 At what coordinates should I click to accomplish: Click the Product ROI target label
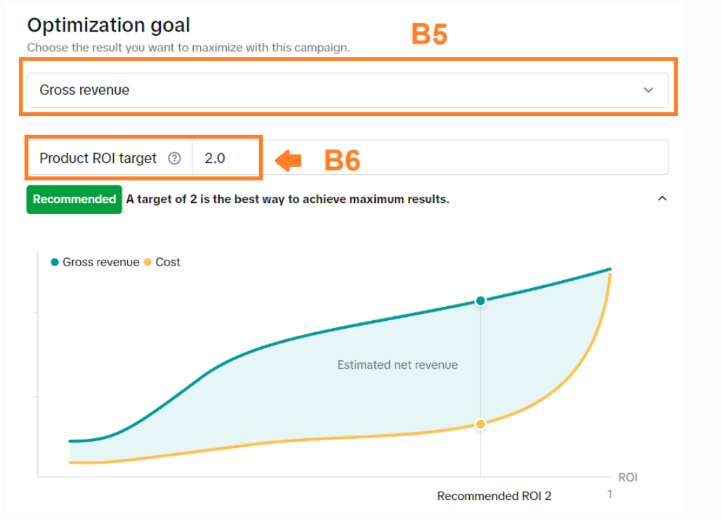click(x=98, y=159)
